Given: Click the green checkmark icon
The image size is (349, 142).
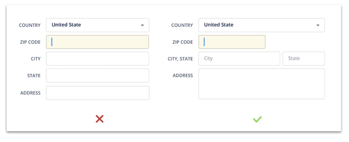Looking at the screenshot, I should (257, 119).
